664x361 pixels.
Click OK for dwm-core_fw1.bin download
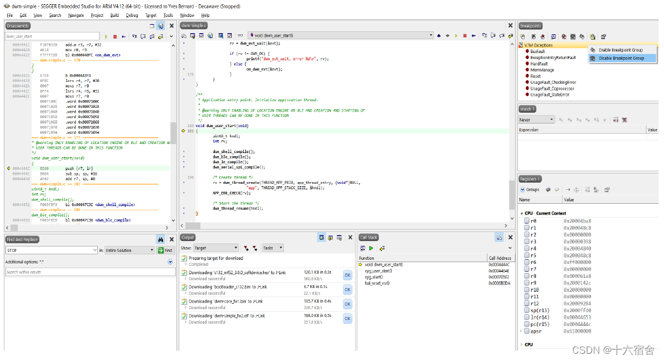point(347,304)
